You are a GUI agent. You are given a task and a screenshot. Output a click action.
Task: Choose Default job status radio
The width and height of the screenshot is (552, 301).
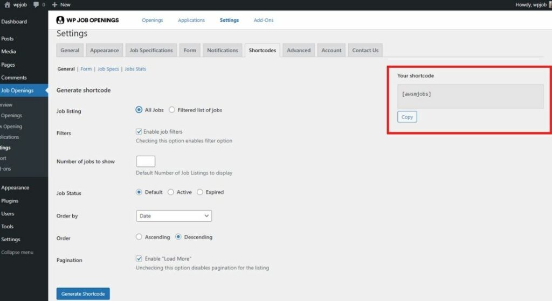pos(139,192)
